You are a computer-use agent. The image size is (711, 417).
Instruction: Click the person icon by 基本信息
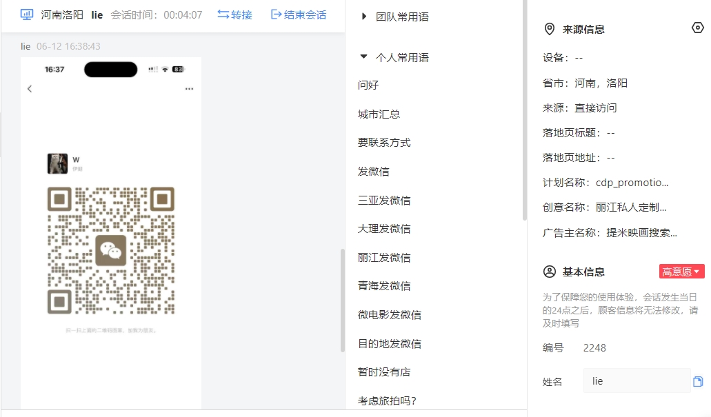549,272
